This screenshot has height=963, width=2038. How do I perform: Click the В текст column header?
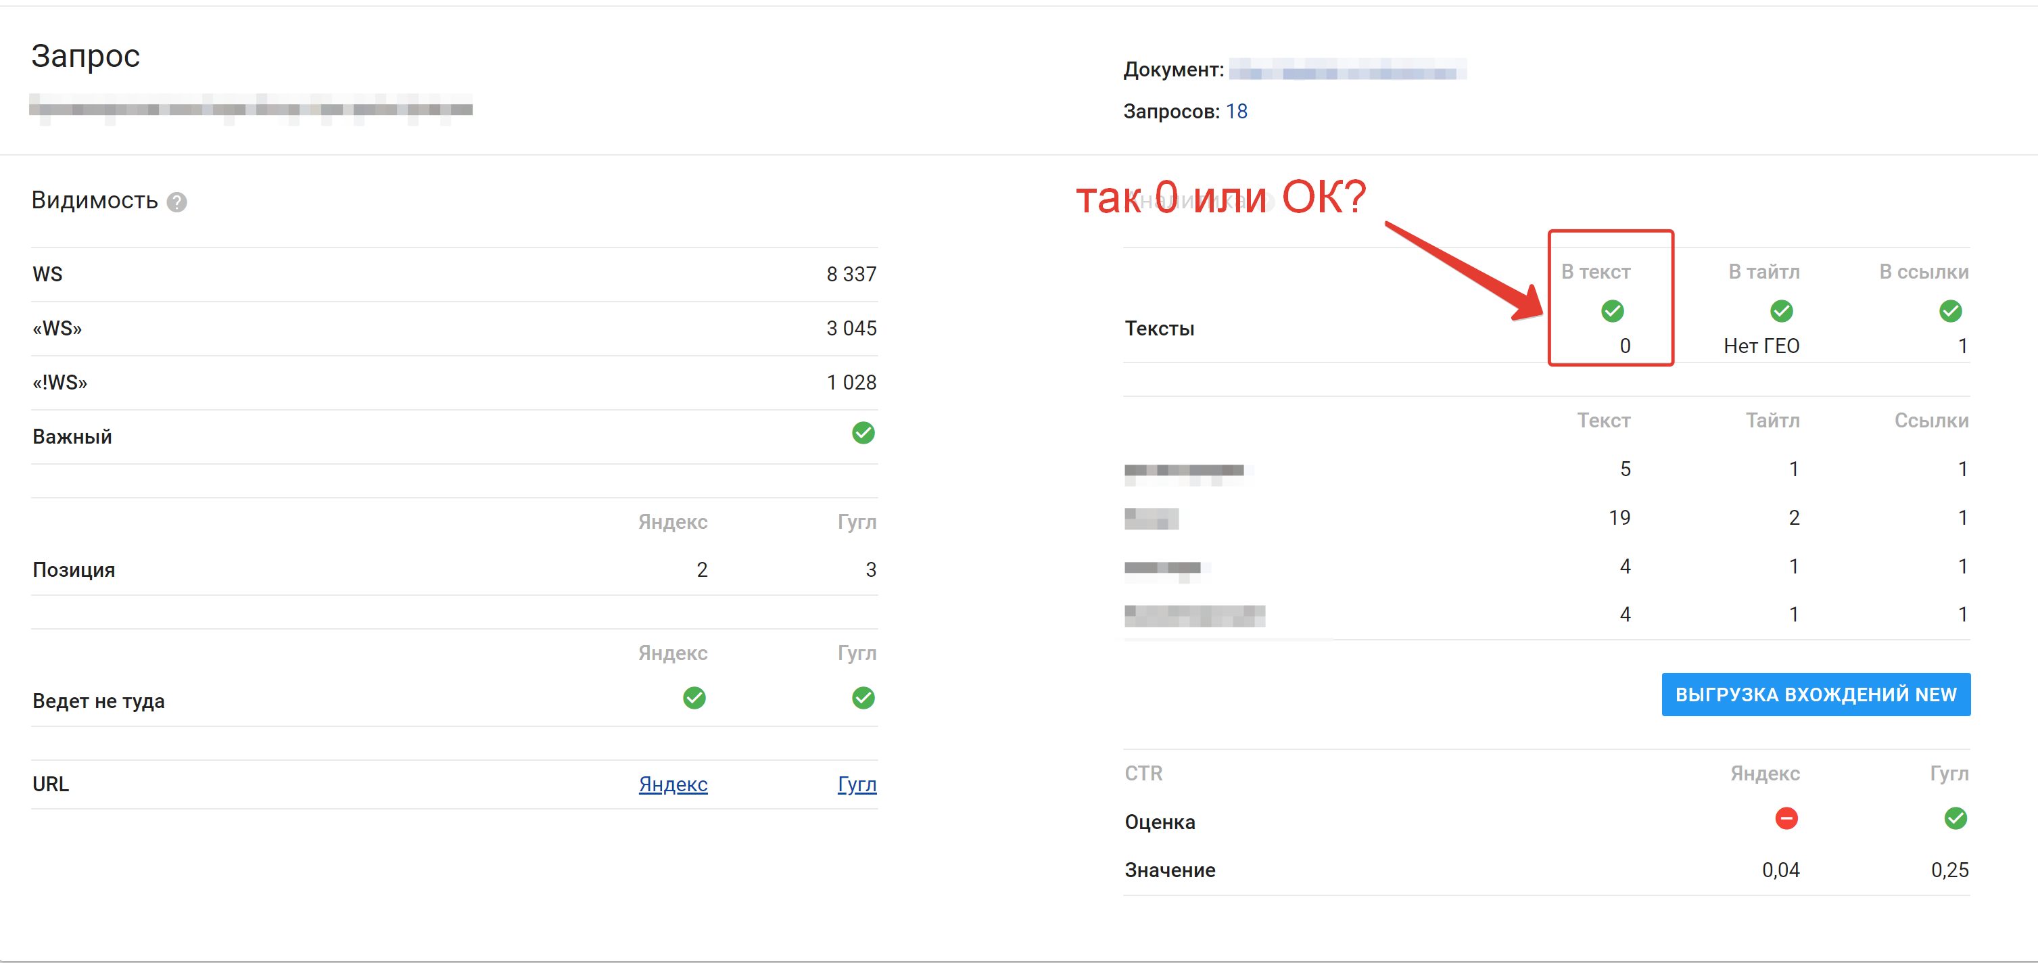1595,273
